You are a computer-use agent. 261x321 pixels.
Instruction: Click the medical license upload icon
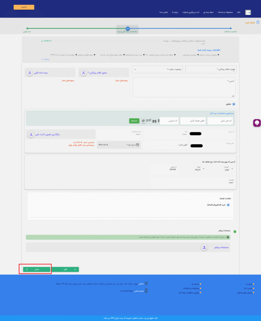(x=84, y=73)
